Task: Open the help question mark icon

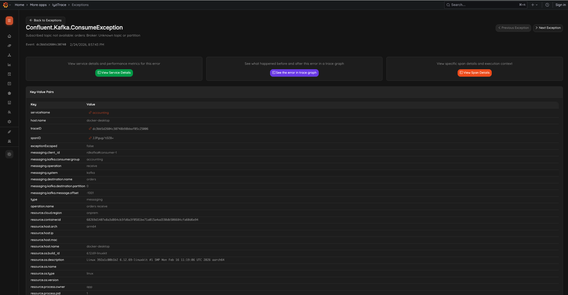Action: (x=547, y=5)
